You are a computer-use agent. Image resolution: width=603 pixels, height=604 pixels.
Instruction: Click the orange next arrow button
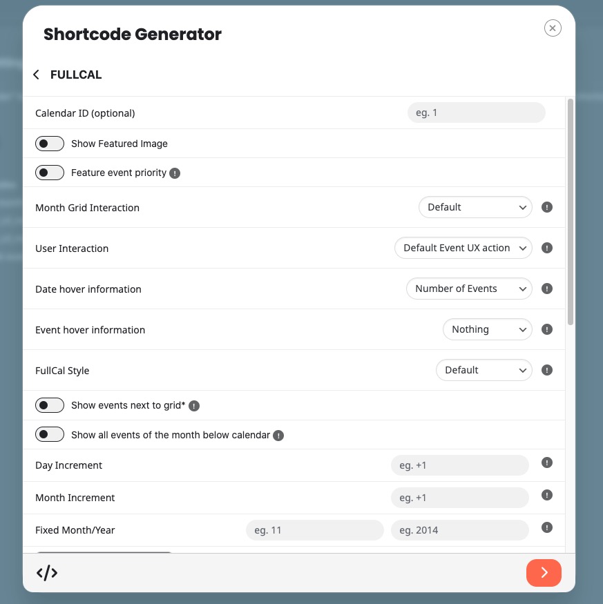coord(544,572)
